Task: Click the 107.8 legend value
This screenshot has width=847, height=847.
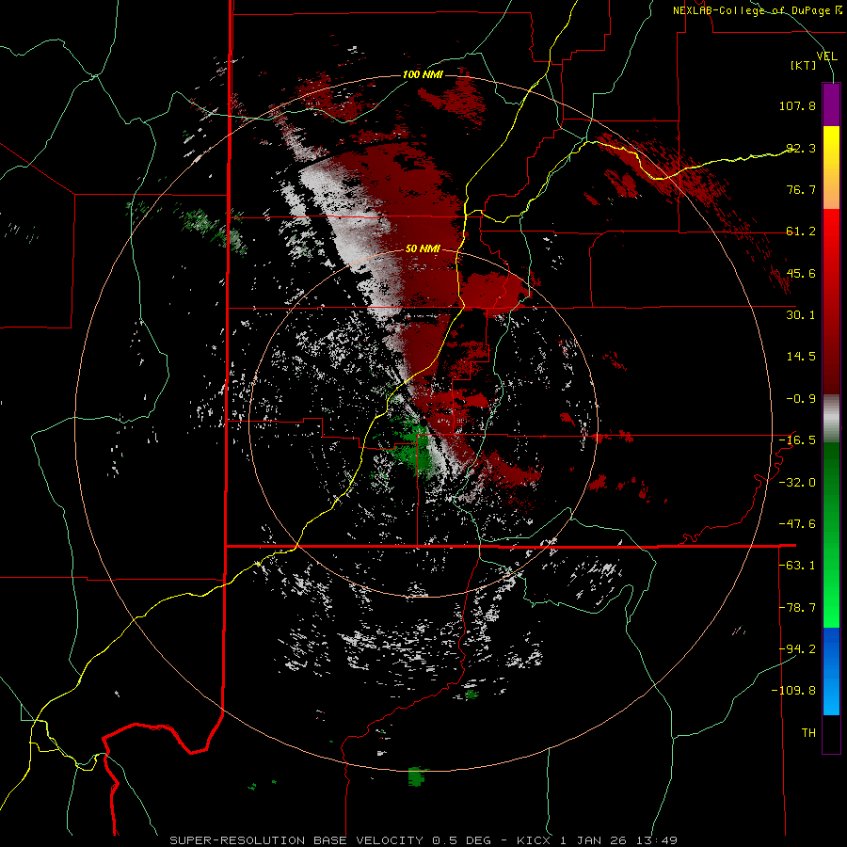Action: 797,105
